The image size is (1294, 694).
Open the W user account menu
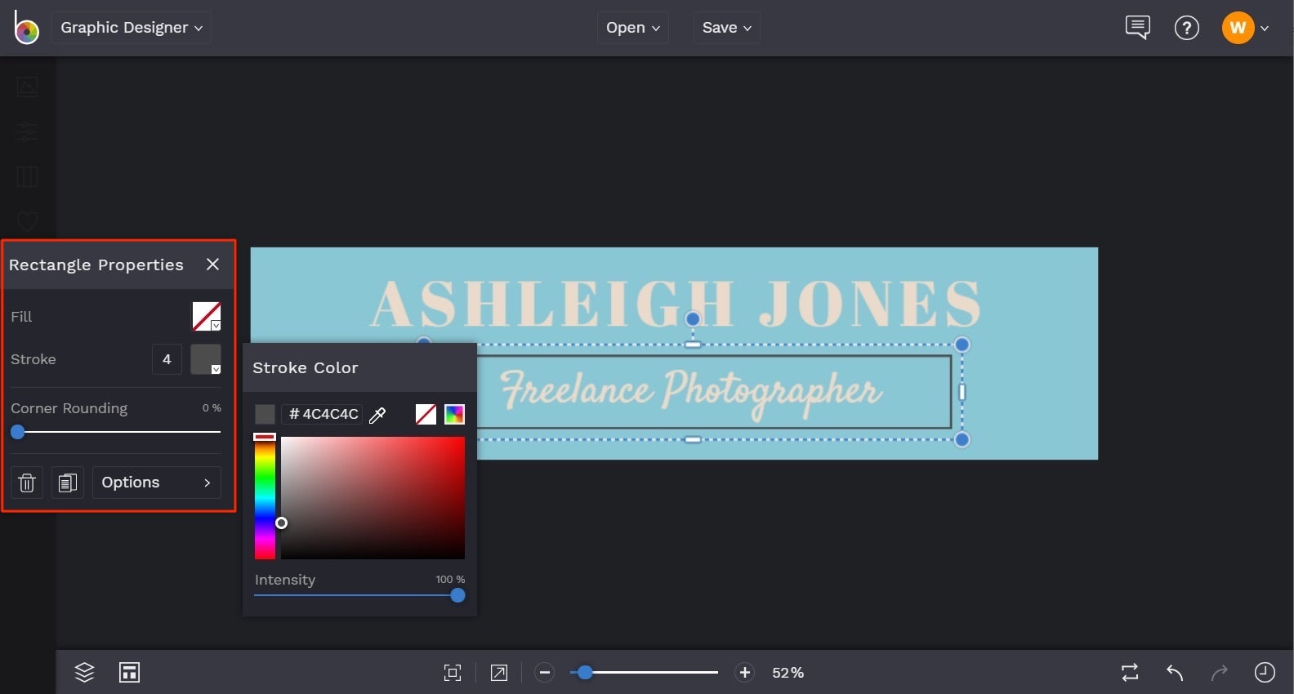point(1246,28)
